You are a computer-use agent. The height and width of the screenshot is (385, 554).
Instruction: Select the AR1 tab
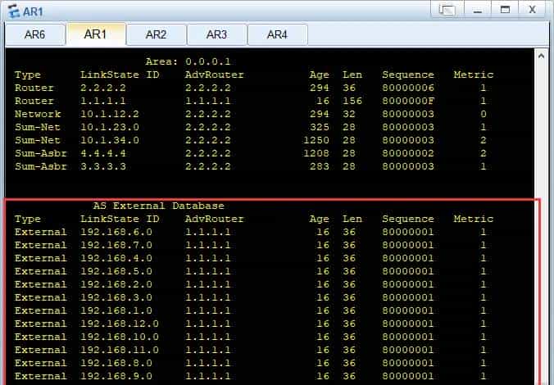(x=96, y=34)
